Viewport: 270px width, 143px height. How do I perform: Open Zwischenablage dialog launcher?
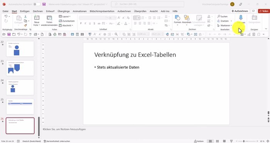click(30, 30)
